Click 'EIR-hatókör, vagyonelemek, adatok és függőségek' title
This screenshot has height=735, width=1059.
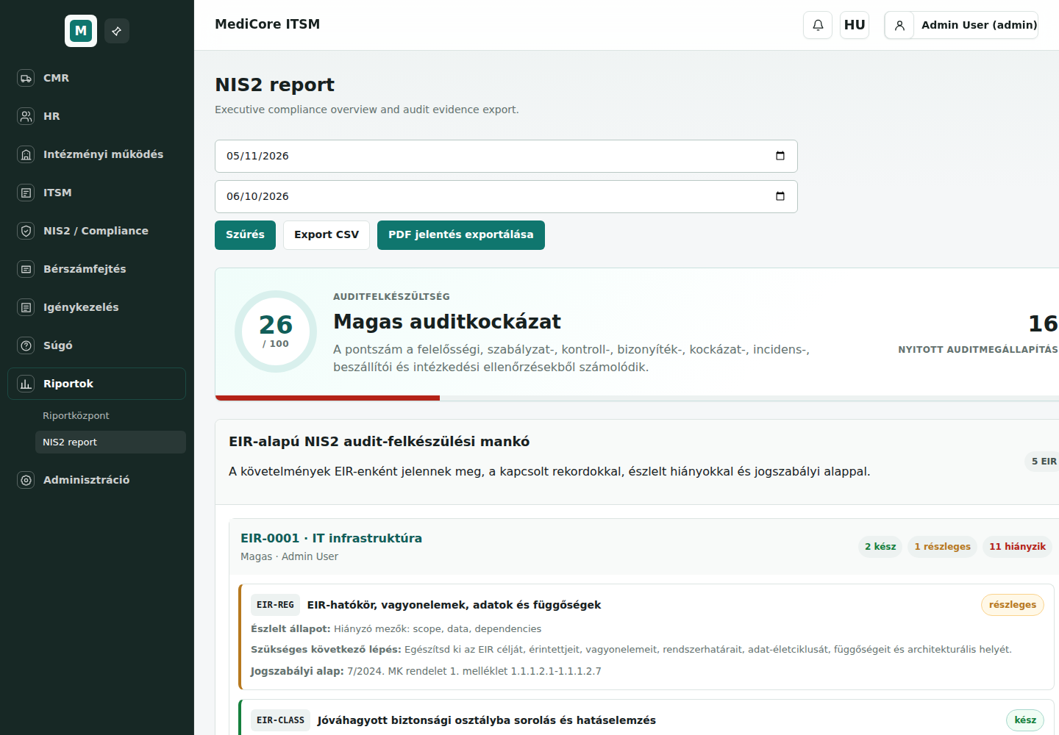point(454,605)
